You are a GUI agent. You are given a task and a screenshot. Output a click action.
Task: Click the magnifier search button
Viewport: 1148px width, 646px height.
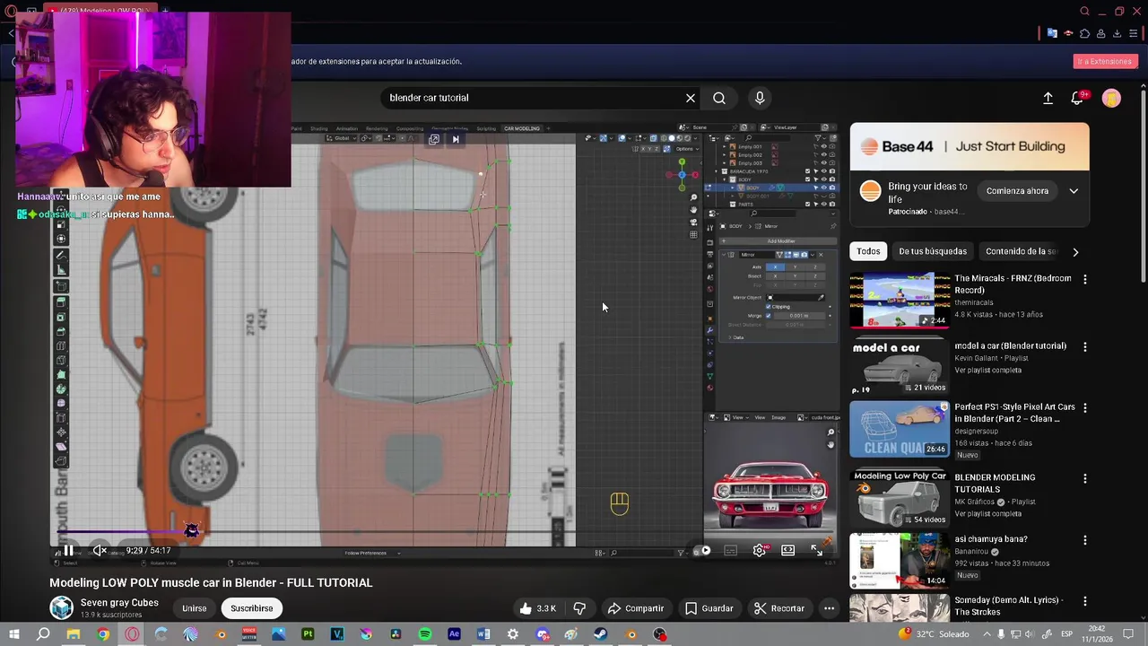pos(719,98)
